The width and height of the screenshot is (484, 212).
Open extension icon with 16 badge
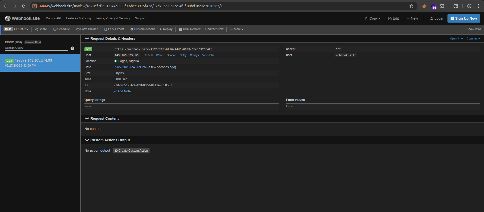point(433,6)
